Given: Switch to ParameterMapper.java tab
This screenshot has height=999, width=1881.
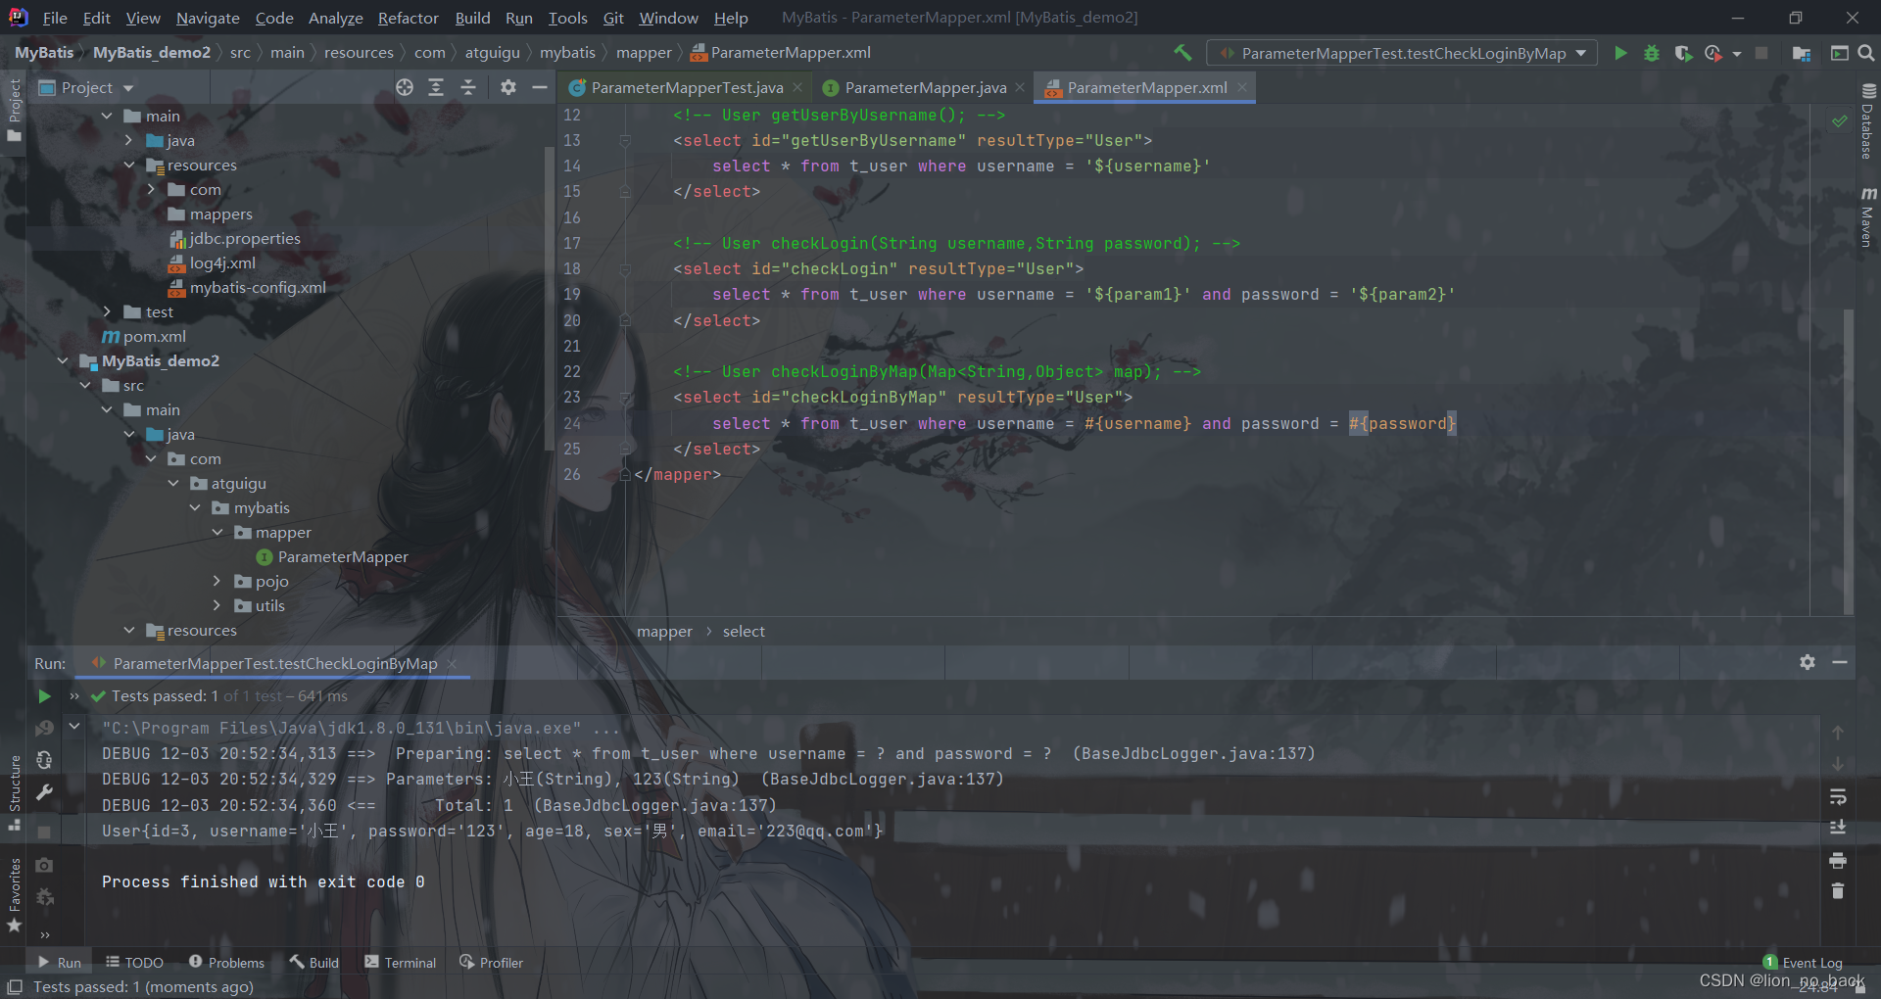Looking at the screenshot, I should click(x=925, y=87).
